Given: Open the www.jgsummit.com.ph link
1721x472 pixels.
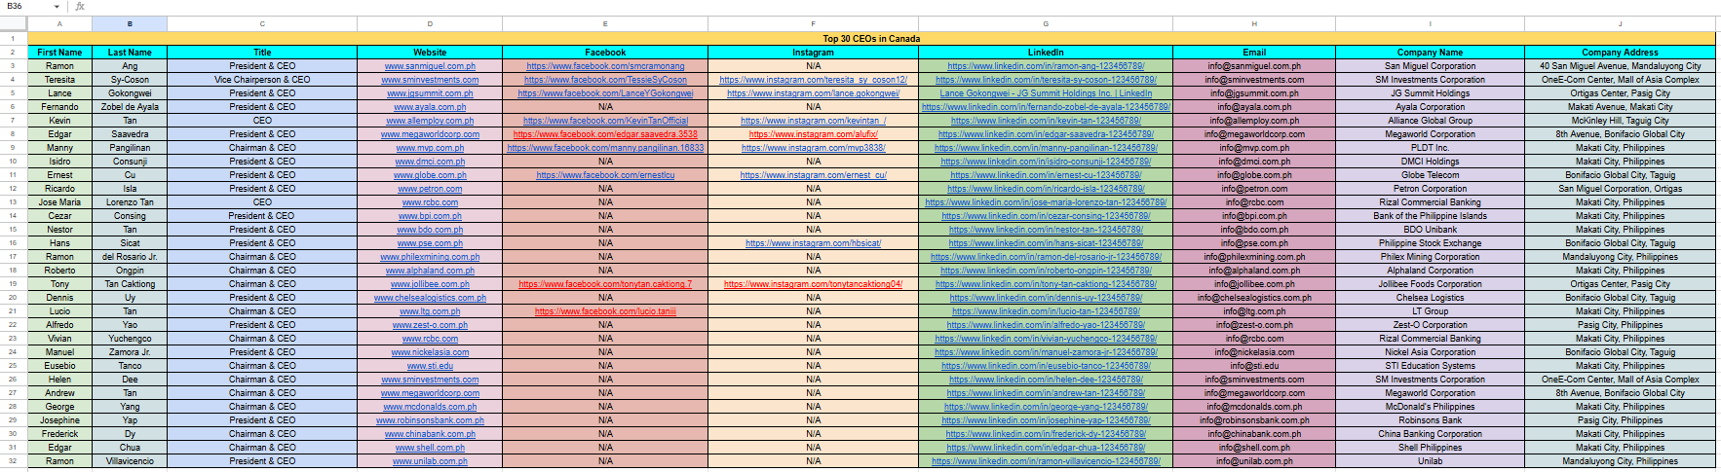Looking at the screenshot, I should coord(430,93).
